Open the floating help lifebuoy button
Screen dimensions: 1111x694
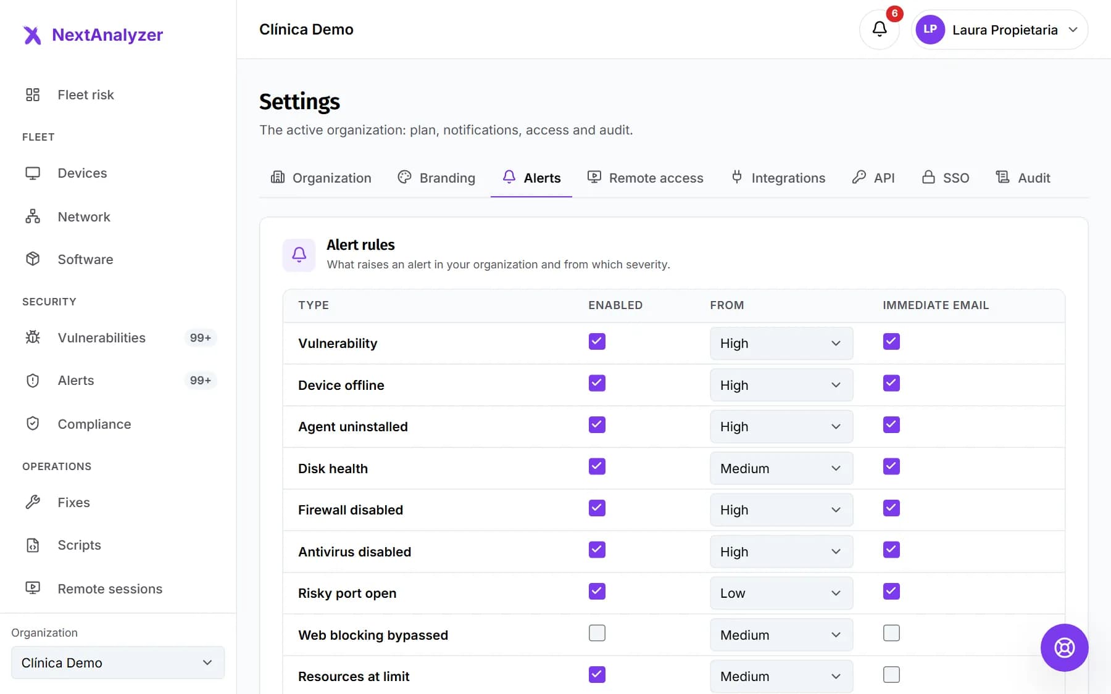[x=1064, y=648]
